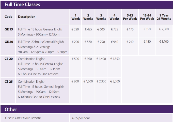173x122 pixels.
Task: Select the GE 20 course code
Action: 9,42
